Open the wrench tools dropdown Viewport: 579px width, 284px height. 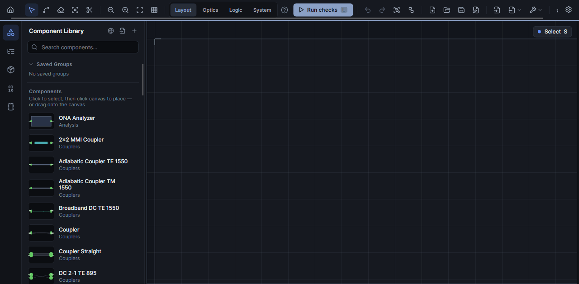point(536,10)
